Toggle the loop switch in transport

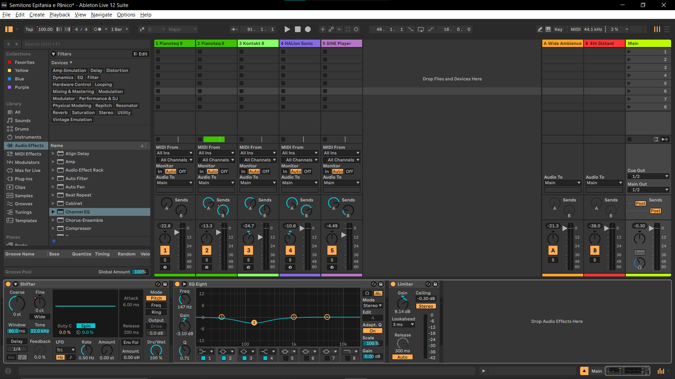420,29
